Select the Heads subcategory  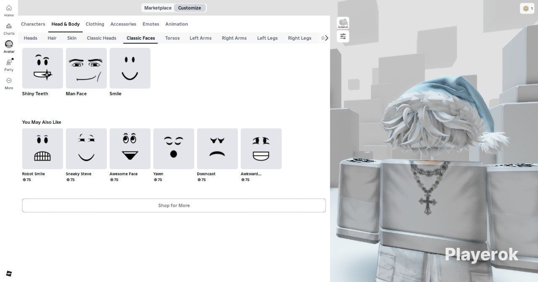pos(30,38)
